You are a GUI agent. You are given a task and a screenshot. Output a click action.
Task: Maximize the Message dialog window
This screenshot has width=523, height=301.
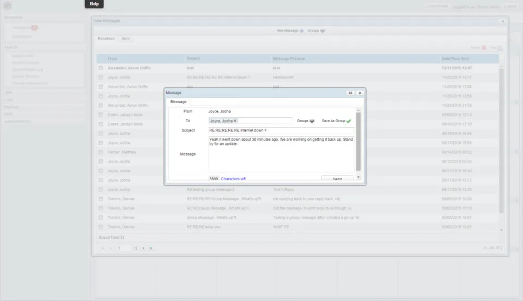coord(350,93)
